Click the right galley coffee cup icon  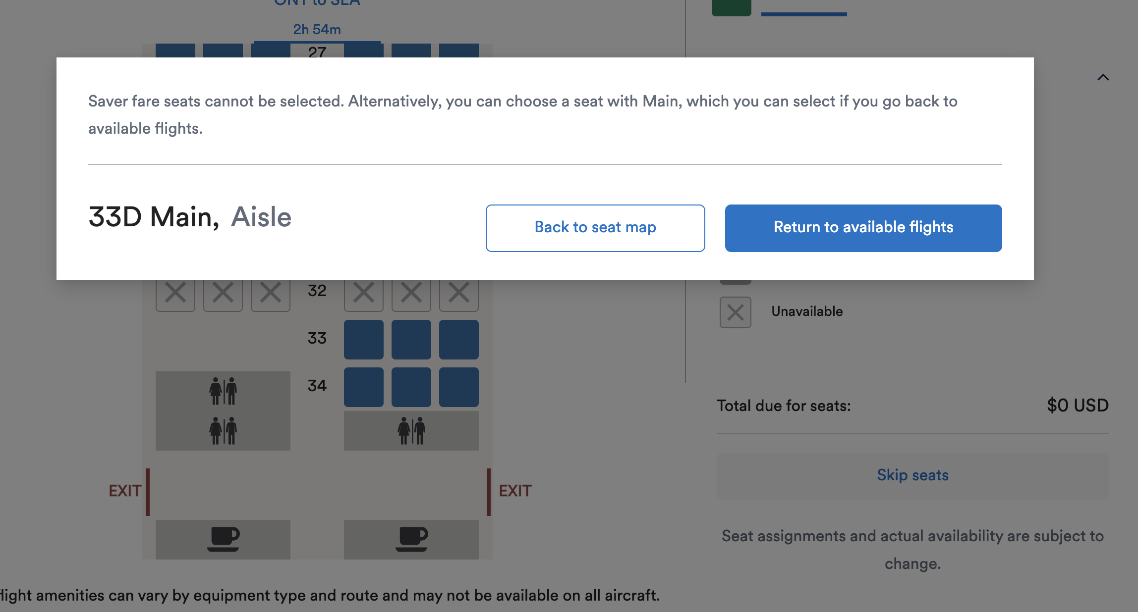pos(411,539)
